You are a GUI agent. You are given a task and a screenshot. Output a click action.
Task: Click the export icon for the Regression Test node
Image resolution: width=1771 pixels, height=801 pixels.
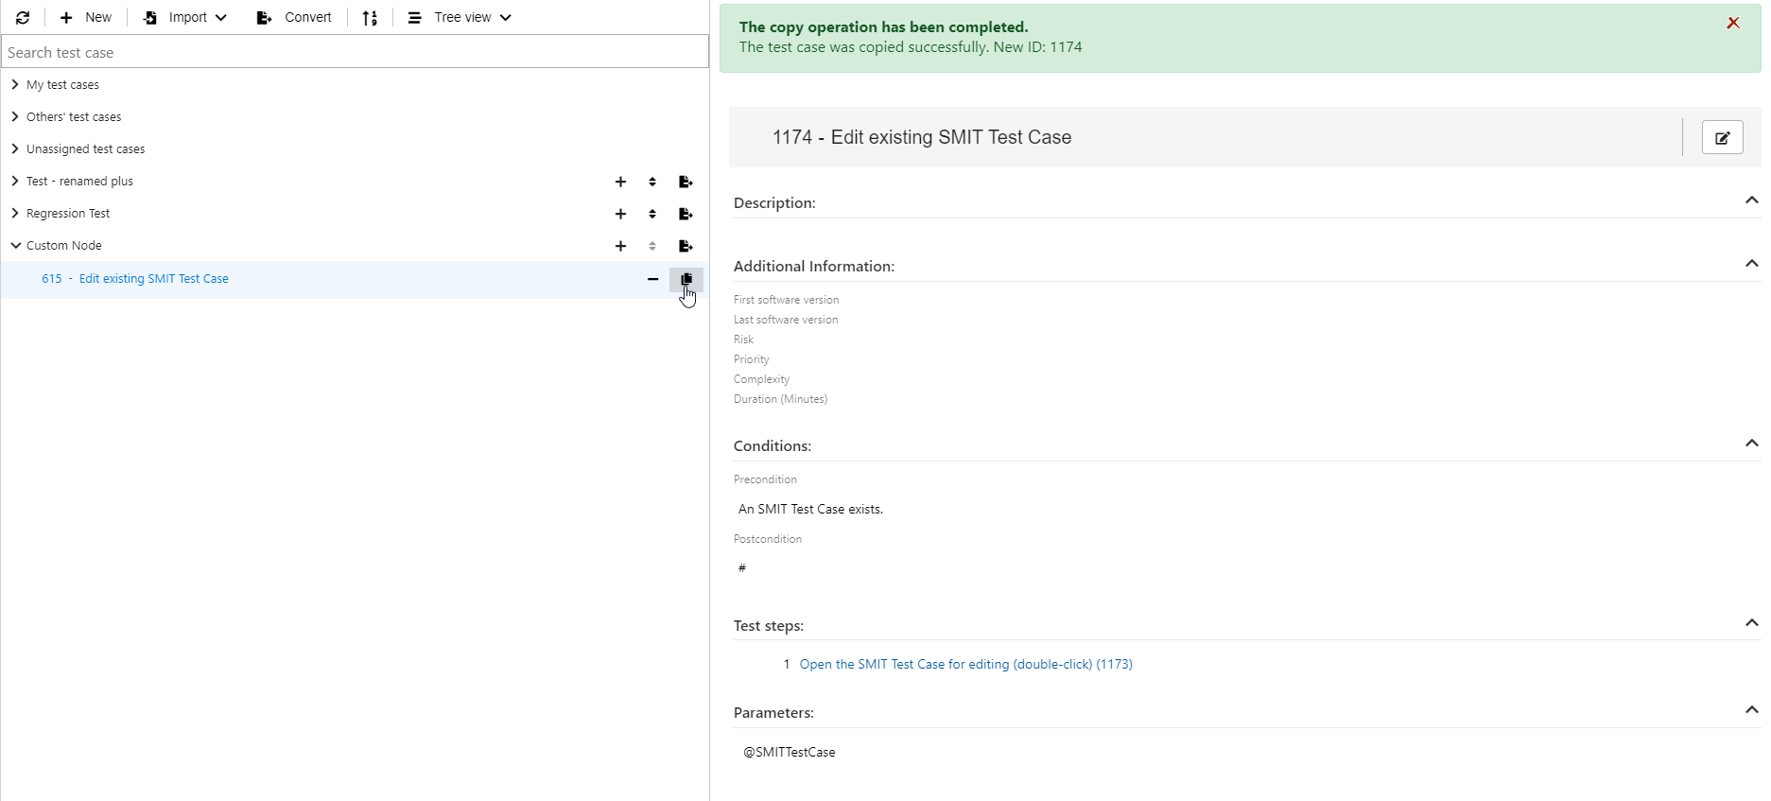pyautogui.click(x=686, y=214)
